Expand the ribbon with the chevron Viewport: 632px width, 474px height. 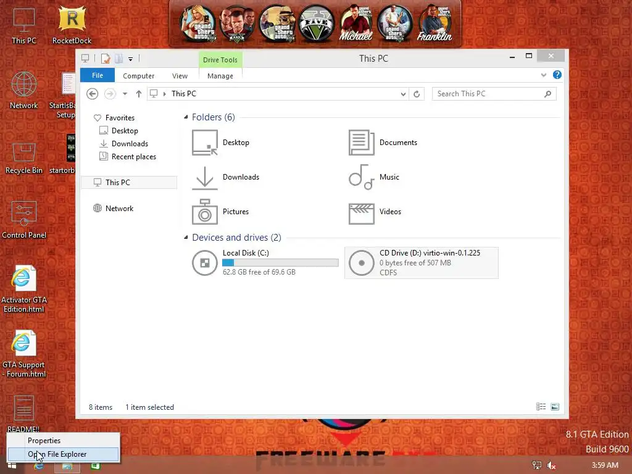[543, 75]
